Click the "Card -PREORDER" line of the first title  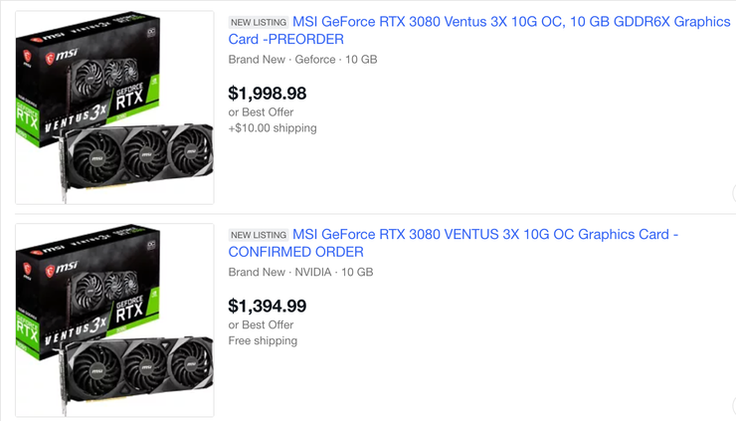click(x=286, y=40)
